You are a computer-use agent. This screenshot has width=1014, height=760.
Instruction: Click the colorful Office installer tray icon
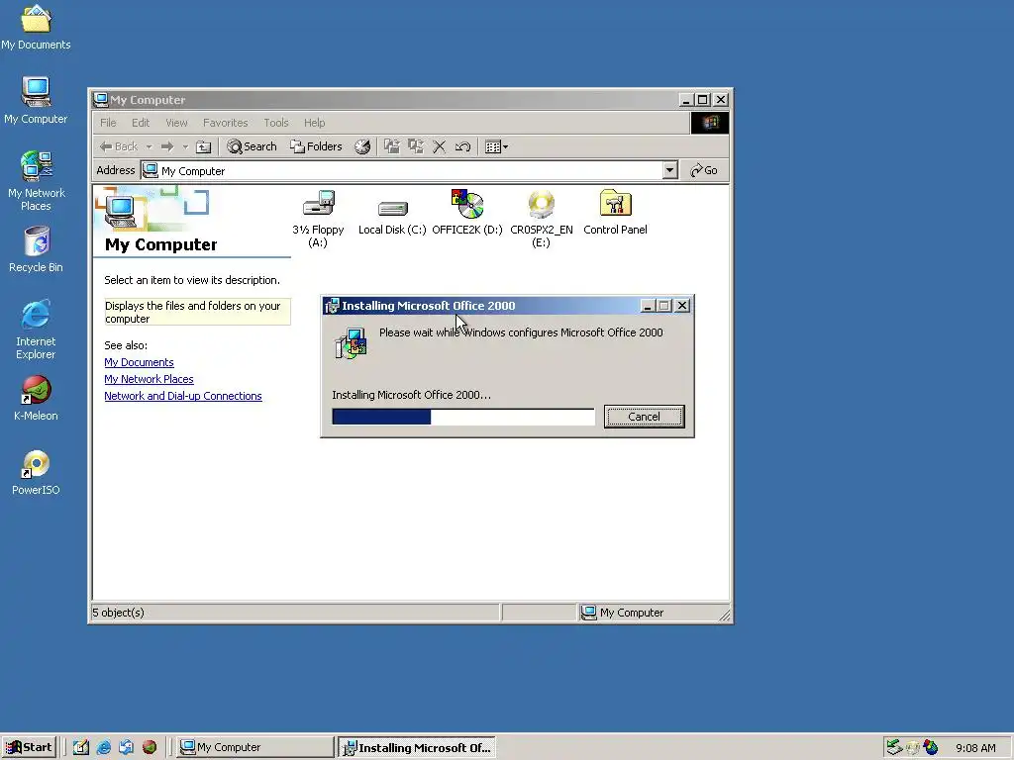point(931,747)
